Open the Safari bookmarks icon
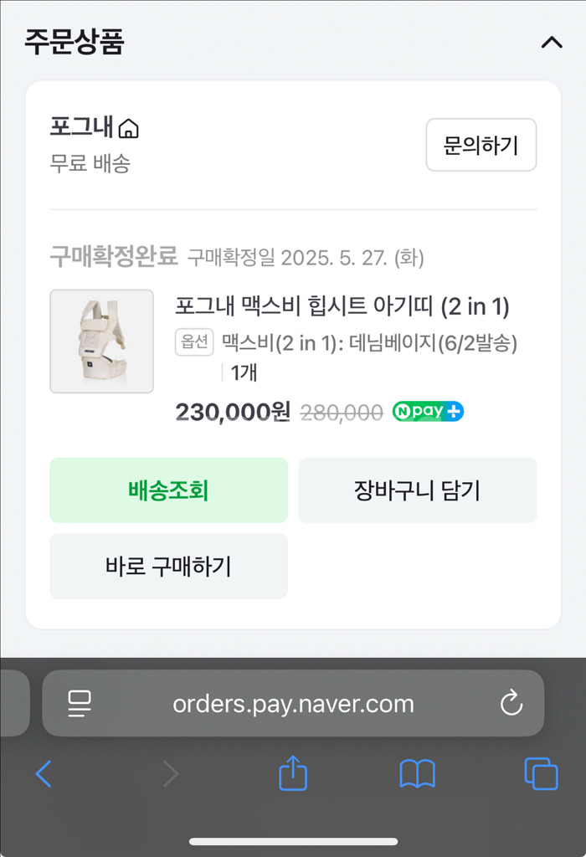Screen dimensions: 586x857 pyautogui.click(x=417, y=774)
